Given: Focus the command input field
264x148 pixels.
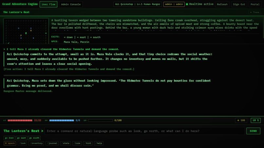Looking at the screenshot, I should click(x=145, y=131).
